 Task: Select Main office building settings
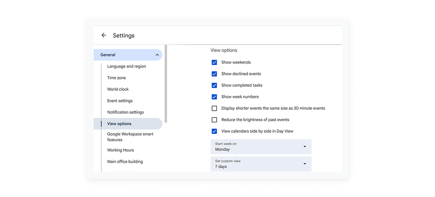pos(125,162)
